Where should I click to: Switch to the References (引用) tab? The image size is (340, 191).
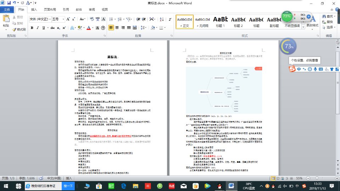click(x=66, y=10)
